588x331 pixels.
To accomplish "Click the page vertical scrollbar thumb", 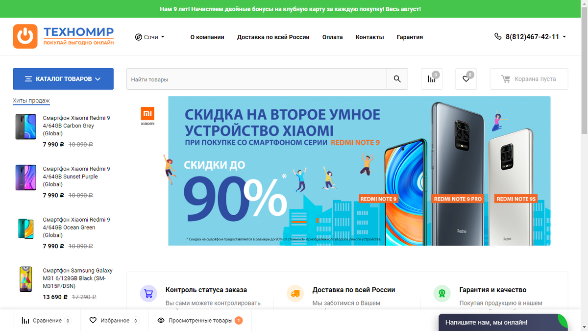I will click(584, 71).
